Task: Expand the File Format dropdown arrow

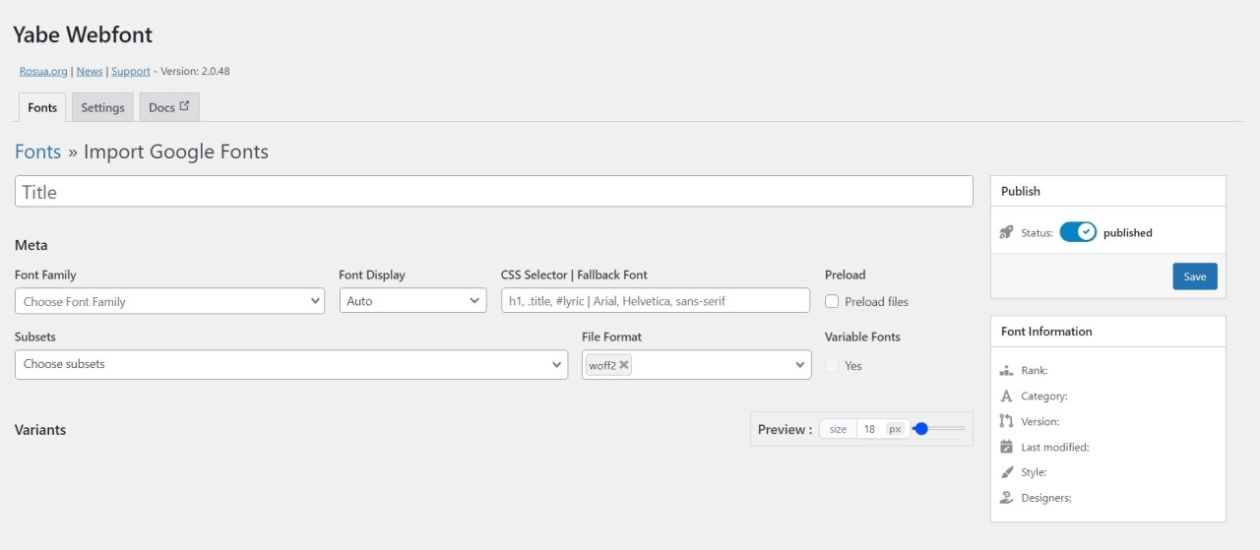Action: 800,365
